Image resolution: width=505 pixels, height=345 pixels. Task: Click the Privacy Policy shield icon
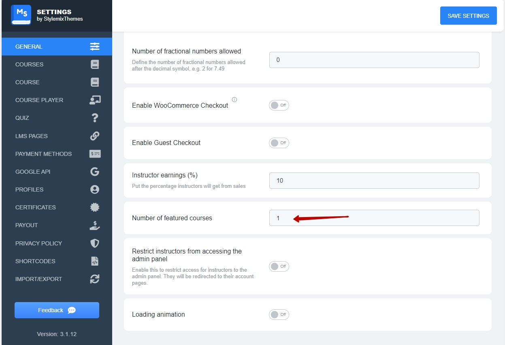(x=95, y=243)
